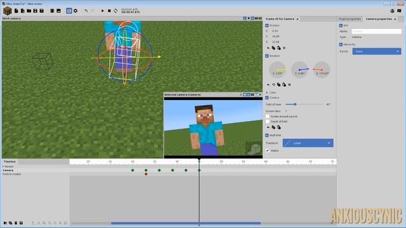
Task: Click the Name input field
Action: click(376, 31)
